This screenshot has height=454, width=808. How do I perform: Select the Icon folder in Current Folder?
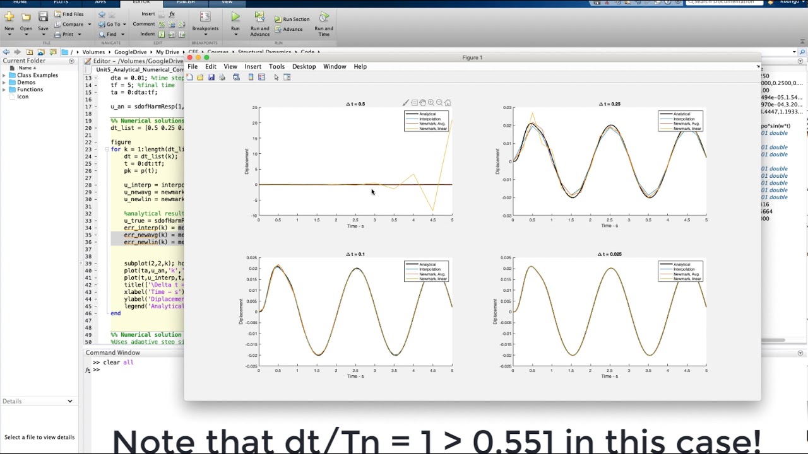(23, 96)
